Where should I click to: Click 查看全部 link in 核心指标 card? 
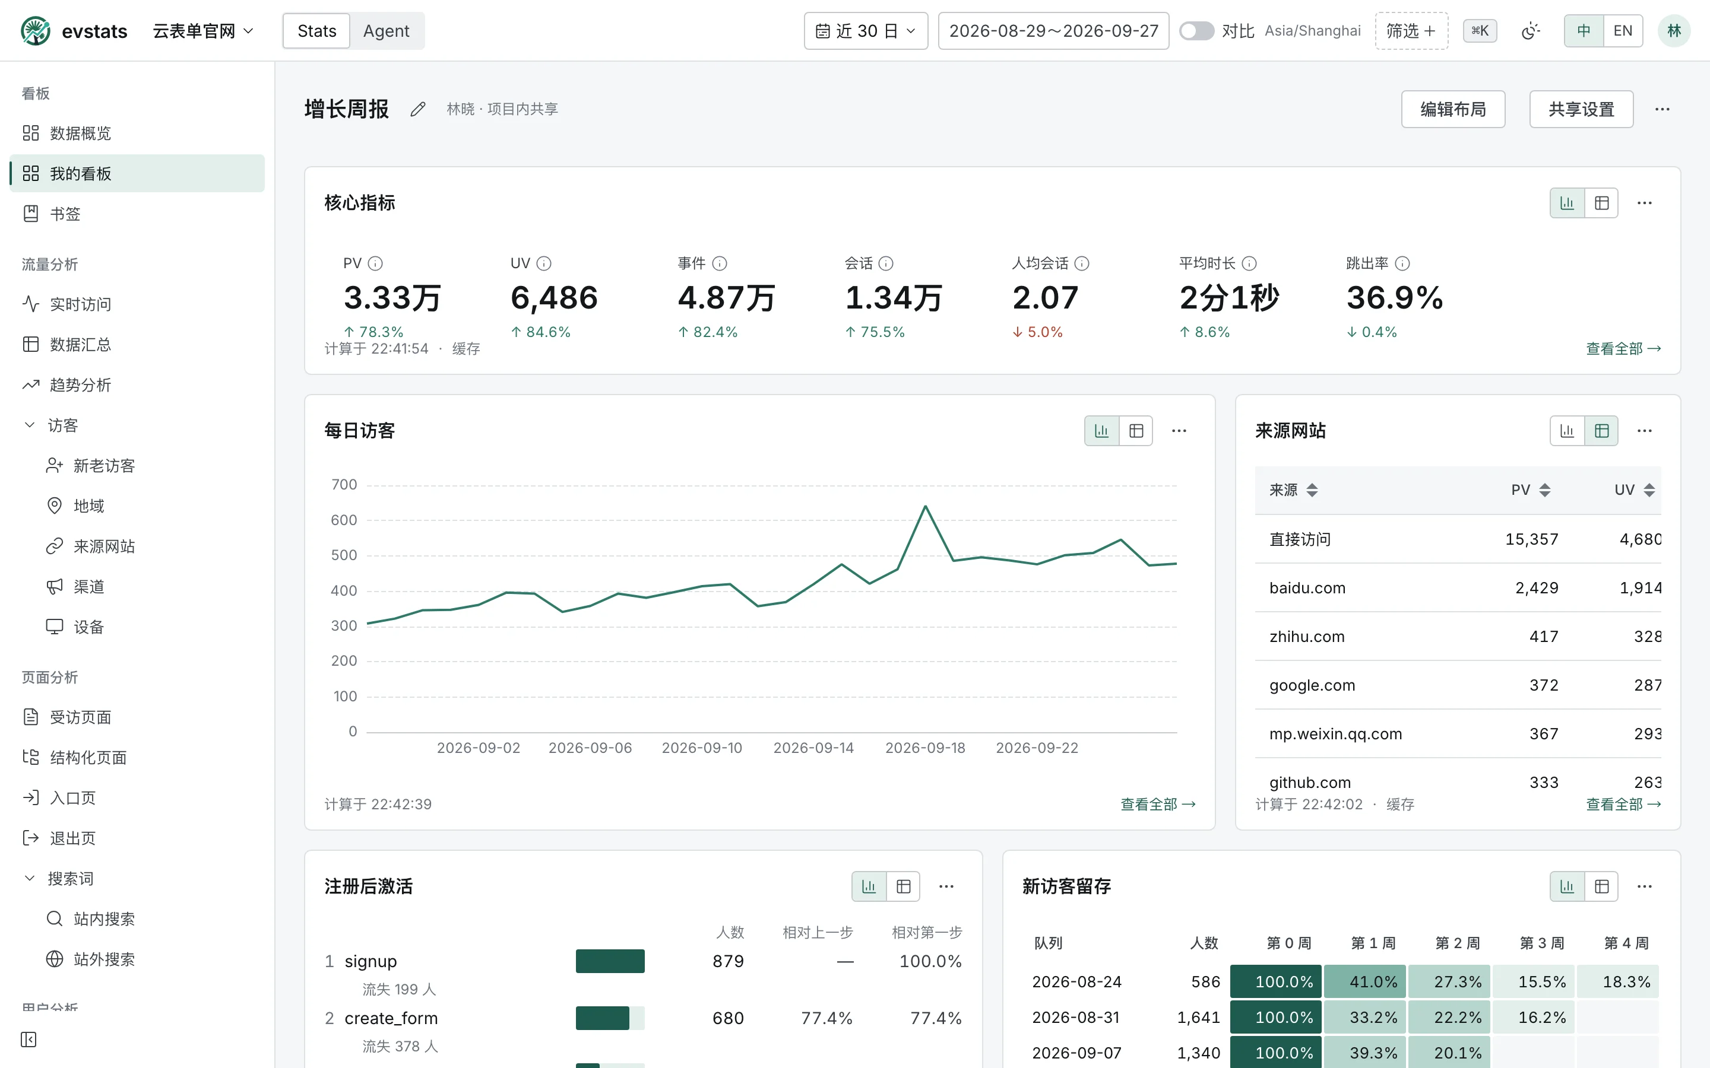click(x=1623, y=348)
